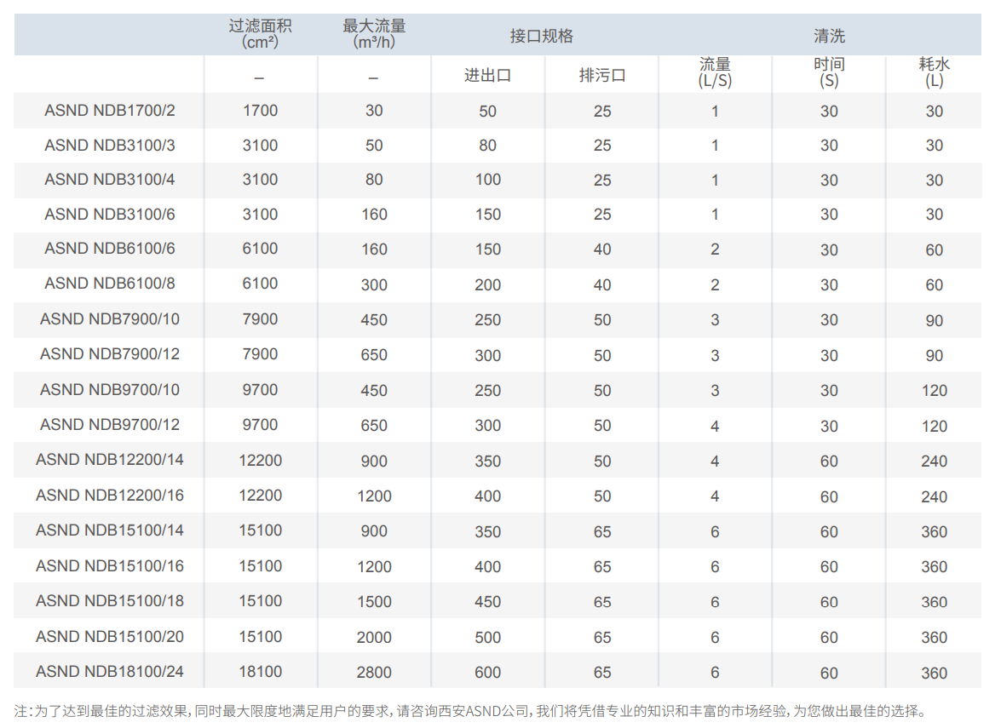This screenshot has height=728, width=1001.
Task: Click ASND NDB6100/6 in the table
Action: coord(110,248)
